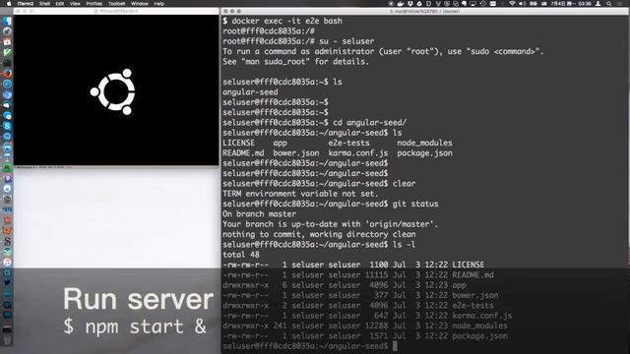Viewport: 630px width, 354px height.
Task: Click the Docker whale menu bar icon
Action: click(x=401, y=4)
